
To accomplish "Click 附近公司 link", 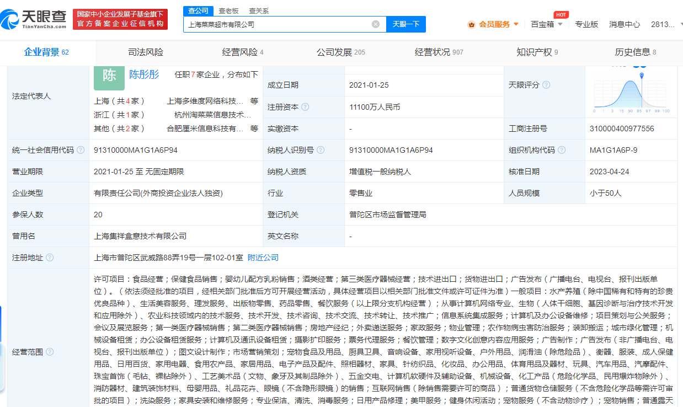I will 263,258.
